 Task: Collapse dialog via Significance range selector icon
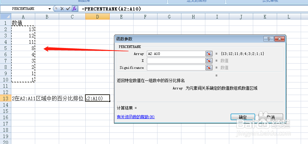pos(209,68)
